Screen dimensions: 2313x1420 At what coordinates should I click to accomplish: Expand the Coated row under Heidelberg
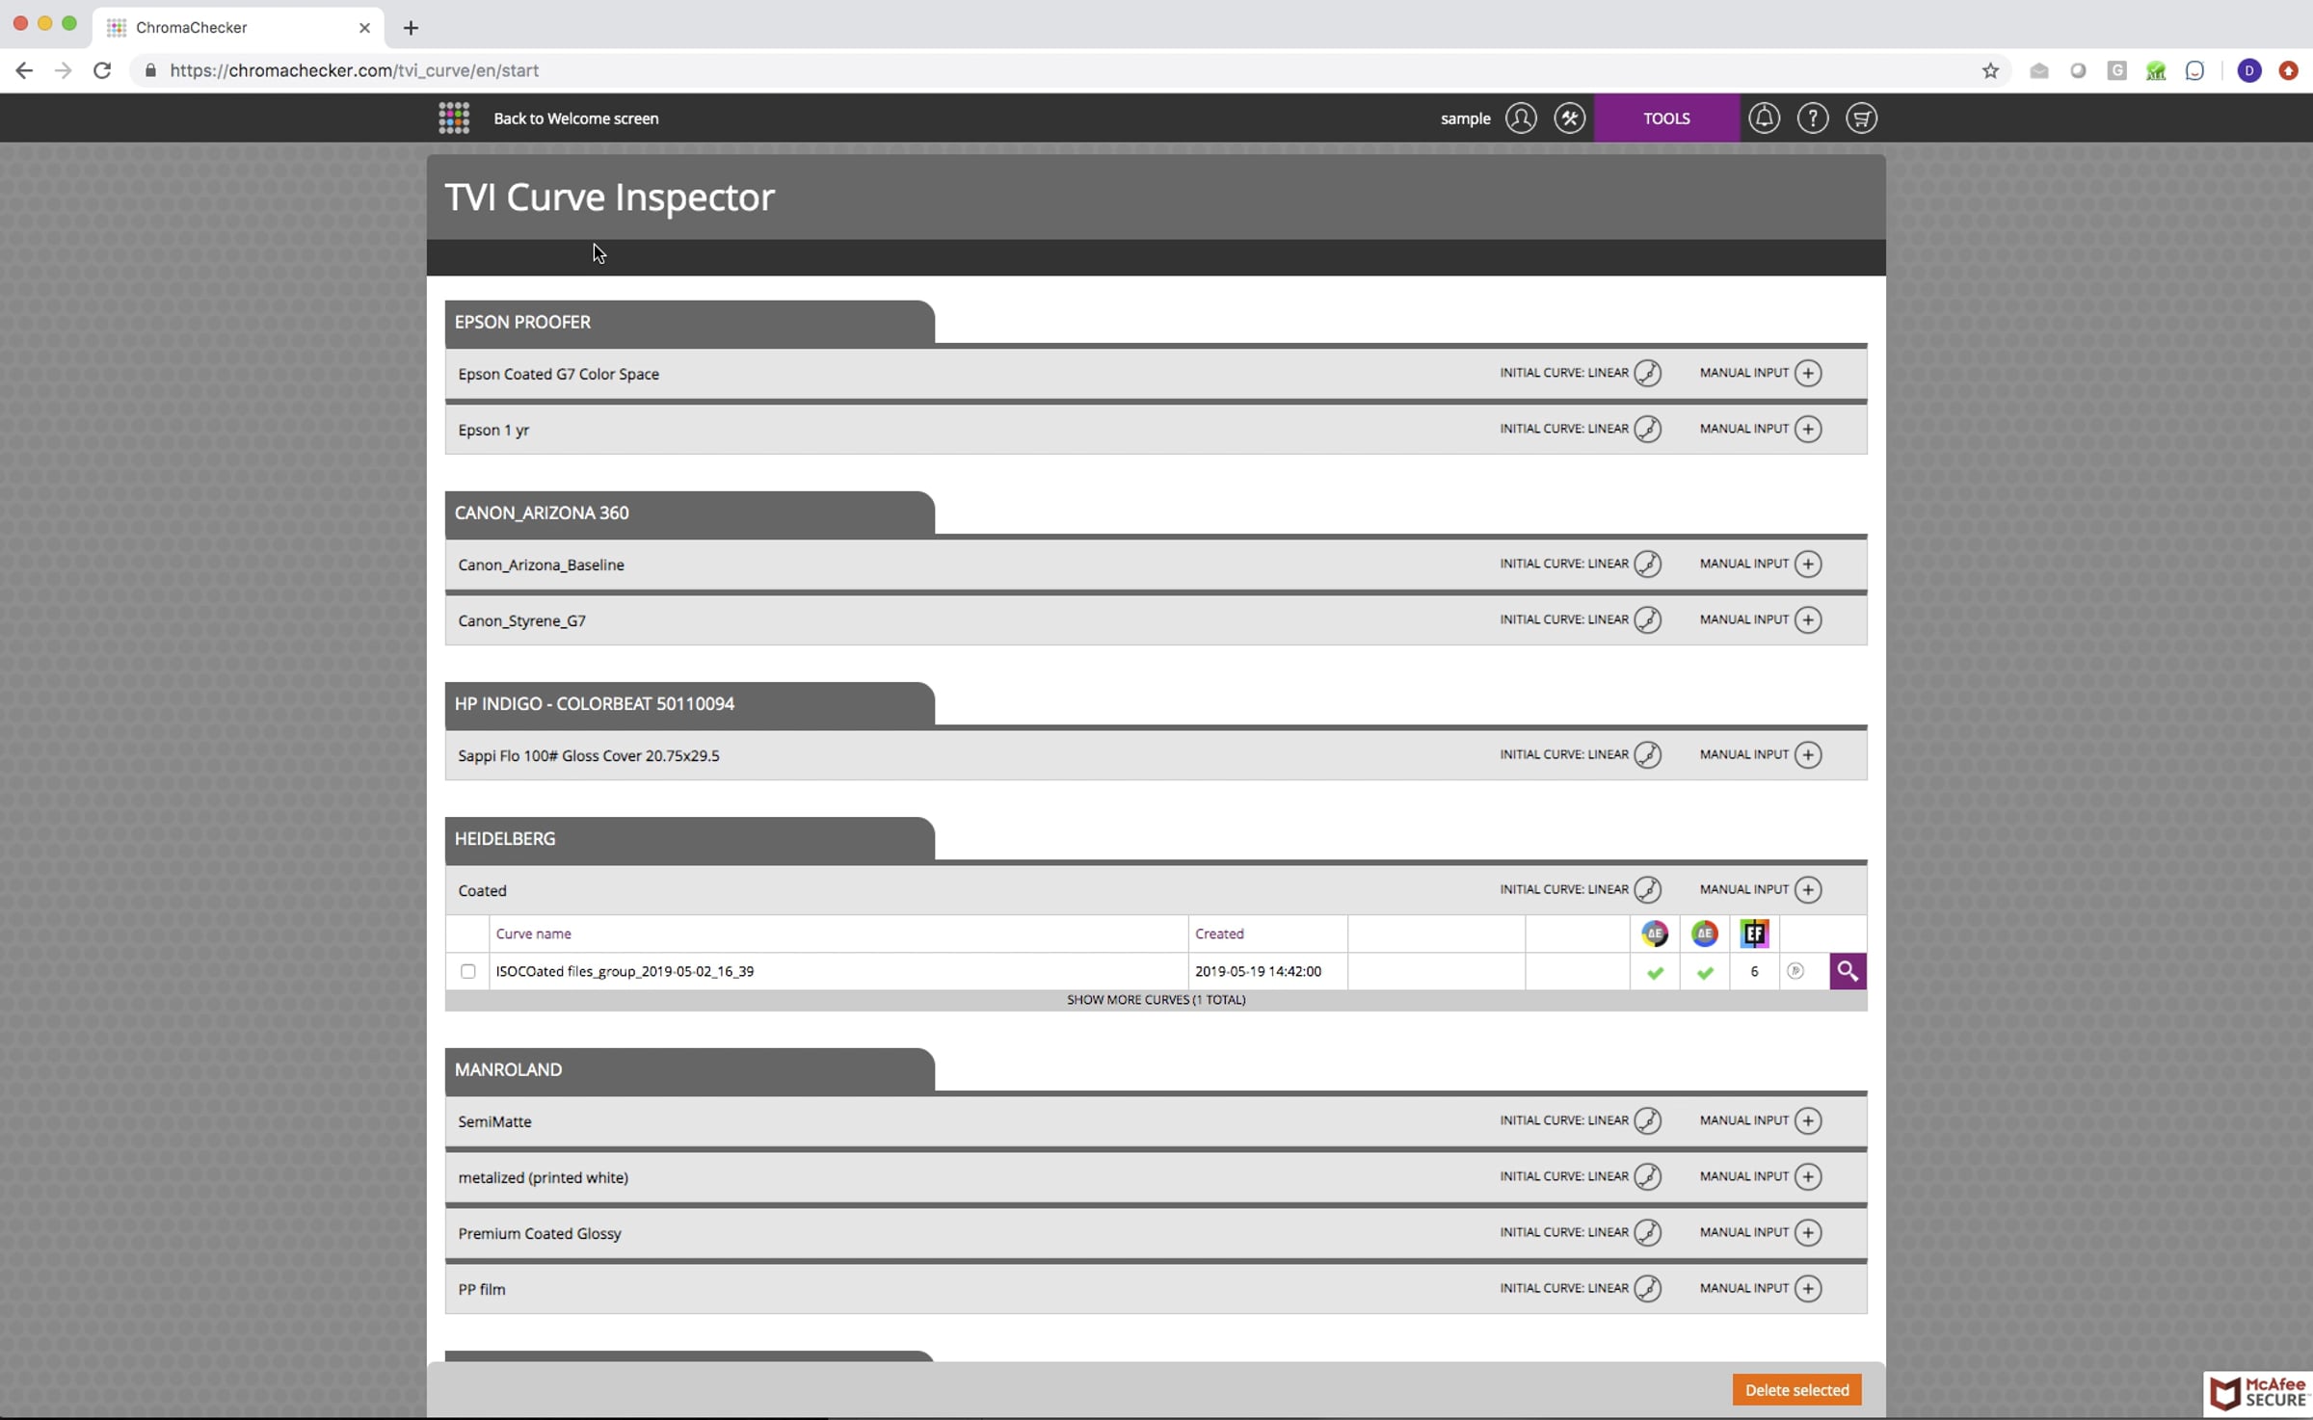click(x=482, y=890)
